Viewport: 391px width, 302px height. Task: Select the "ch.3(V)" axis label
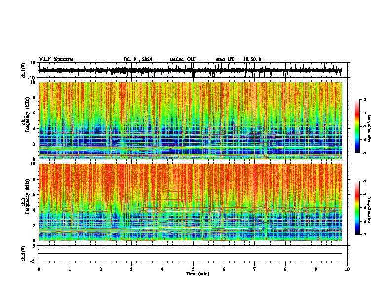tap(23, 253)
